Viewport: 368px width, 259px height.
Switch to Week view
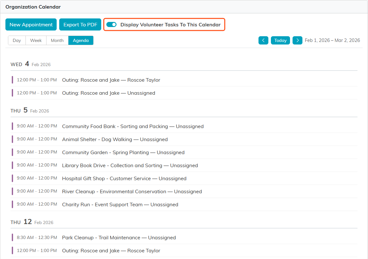click(36, 40)
